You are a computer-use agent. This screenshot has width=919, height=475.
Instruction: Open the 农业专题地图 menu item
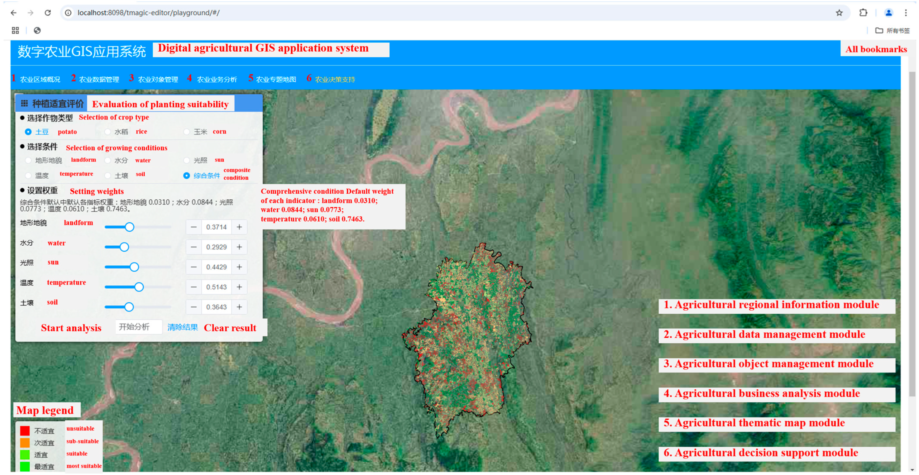point(276,79)
